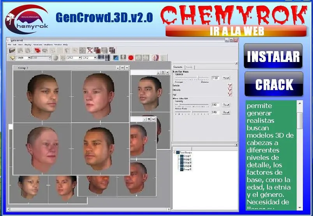The width and height of the screenshot is (313, 216).
Task: Click the red octagon stop icon
Action: coord(131,58)
